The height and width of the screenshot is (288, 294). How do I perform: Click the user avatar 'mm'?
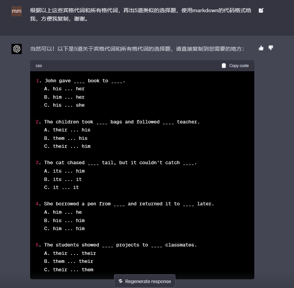click(x=16, y=11)
